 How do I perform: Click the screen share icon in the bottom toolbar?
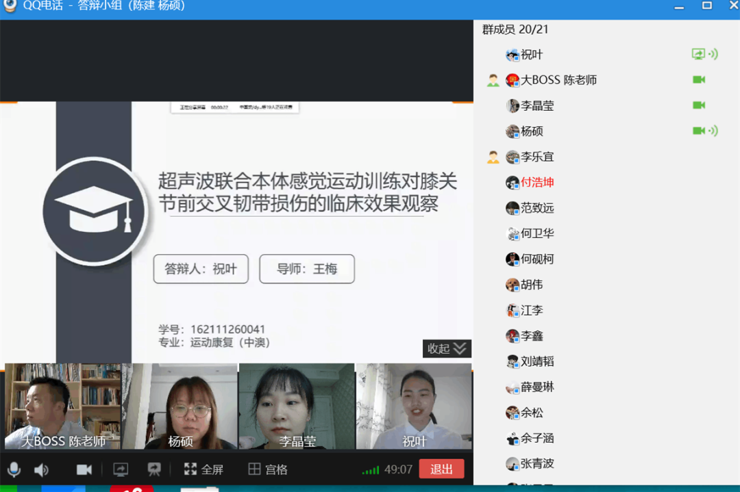(121, 469)
